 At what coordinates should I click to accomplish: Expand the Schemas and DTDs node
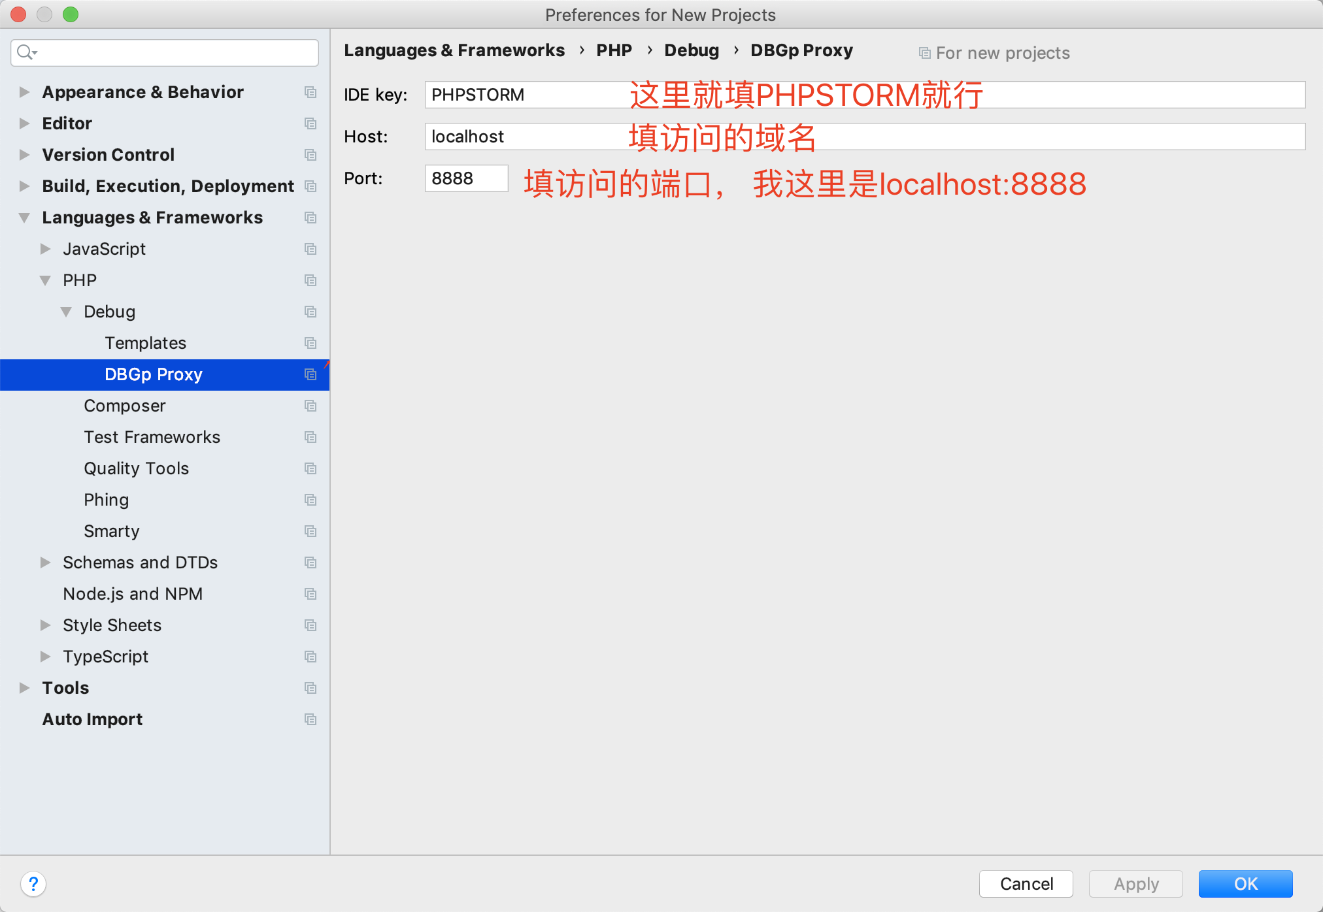coord(45,562)
